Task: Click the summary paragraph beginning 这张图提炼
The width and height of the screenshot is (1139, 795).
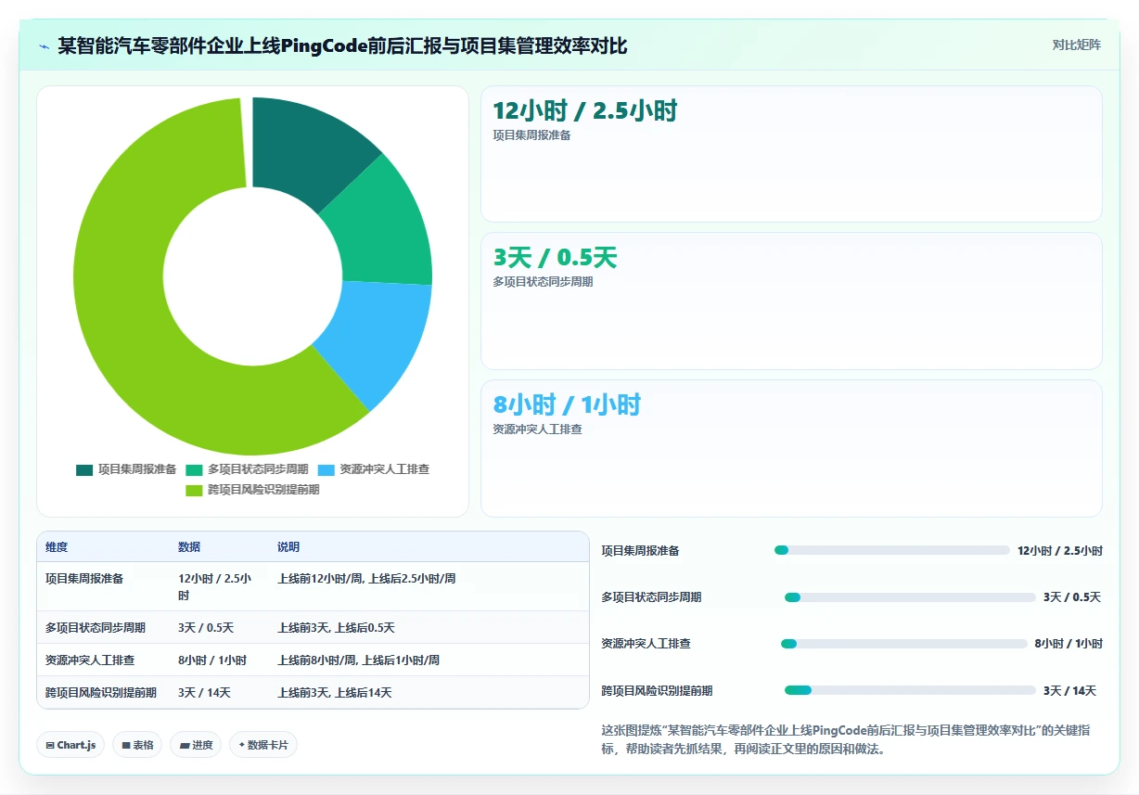Action: [x=845, y=739]
